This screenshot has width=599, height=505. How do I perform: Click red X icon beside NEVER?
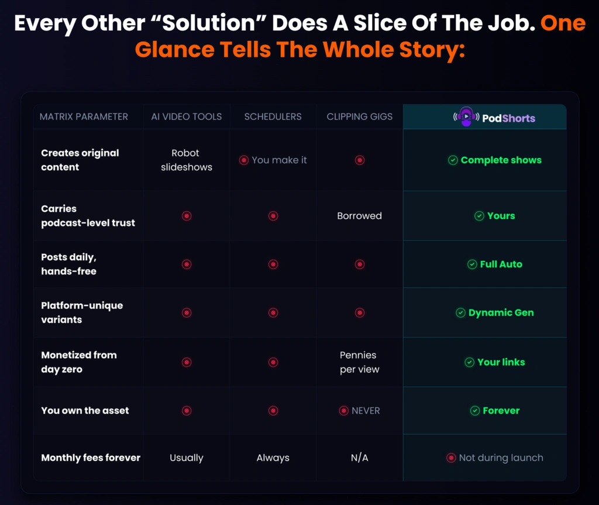(344, 411)
